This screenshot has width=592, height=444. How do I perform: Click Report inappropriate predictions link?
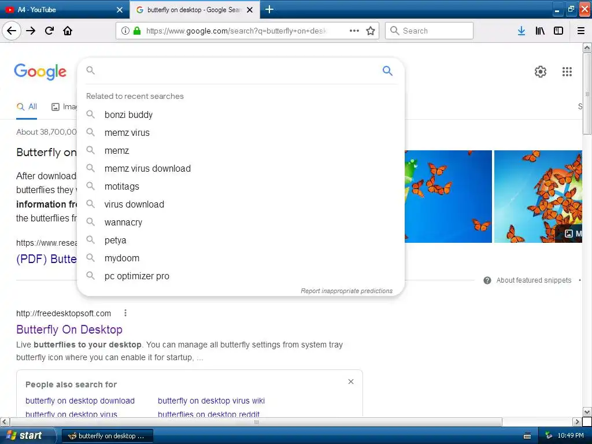(347, 291)
